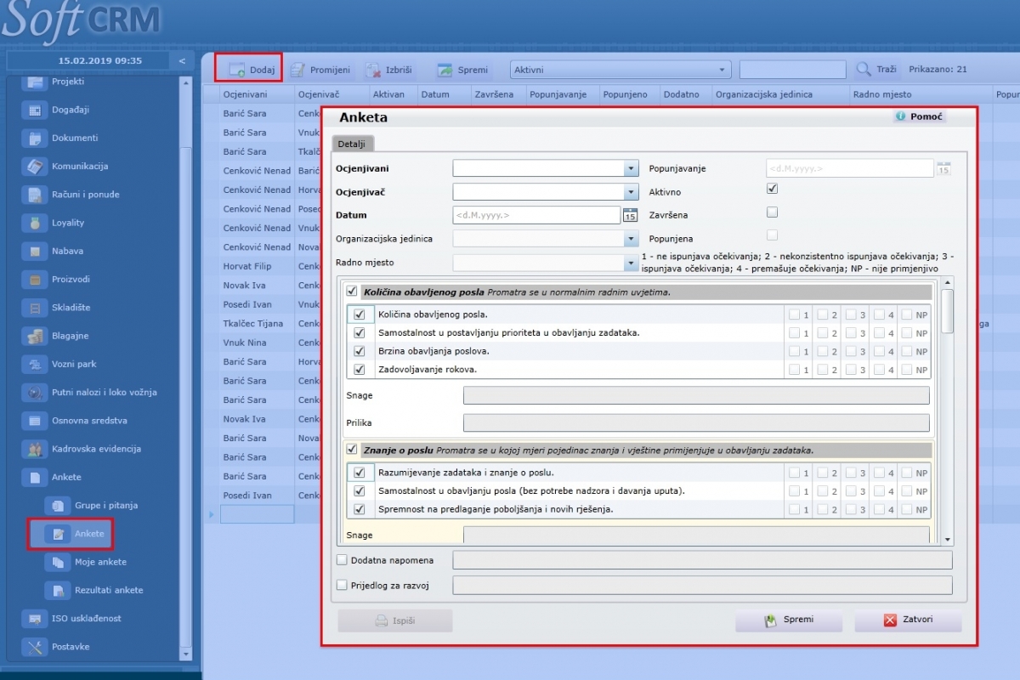This screenshot has height=680, width=1020.
Task: Open the calendar picker next to Datum
Action: point(630,215)
